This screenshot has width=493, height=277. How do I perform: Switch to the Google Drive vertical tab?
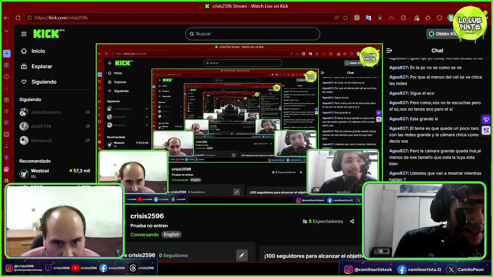point(7,180)
